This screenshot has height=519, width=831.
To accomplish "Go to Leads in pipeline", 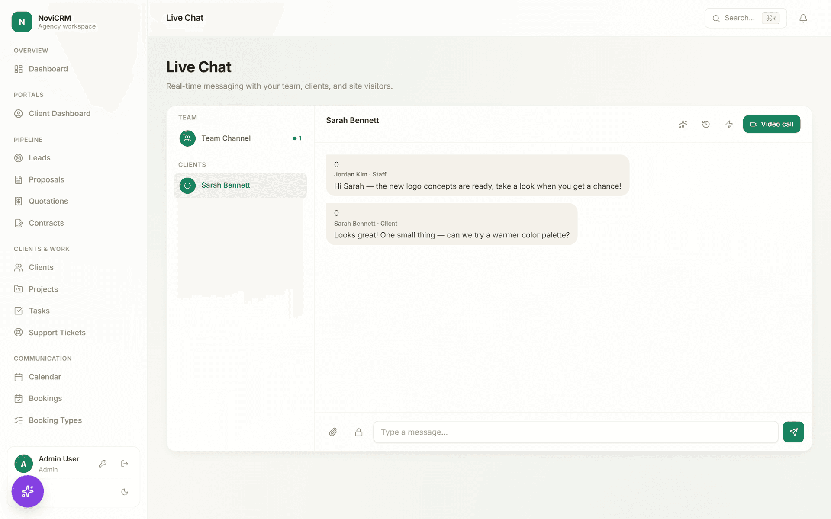I will [39, 158].
